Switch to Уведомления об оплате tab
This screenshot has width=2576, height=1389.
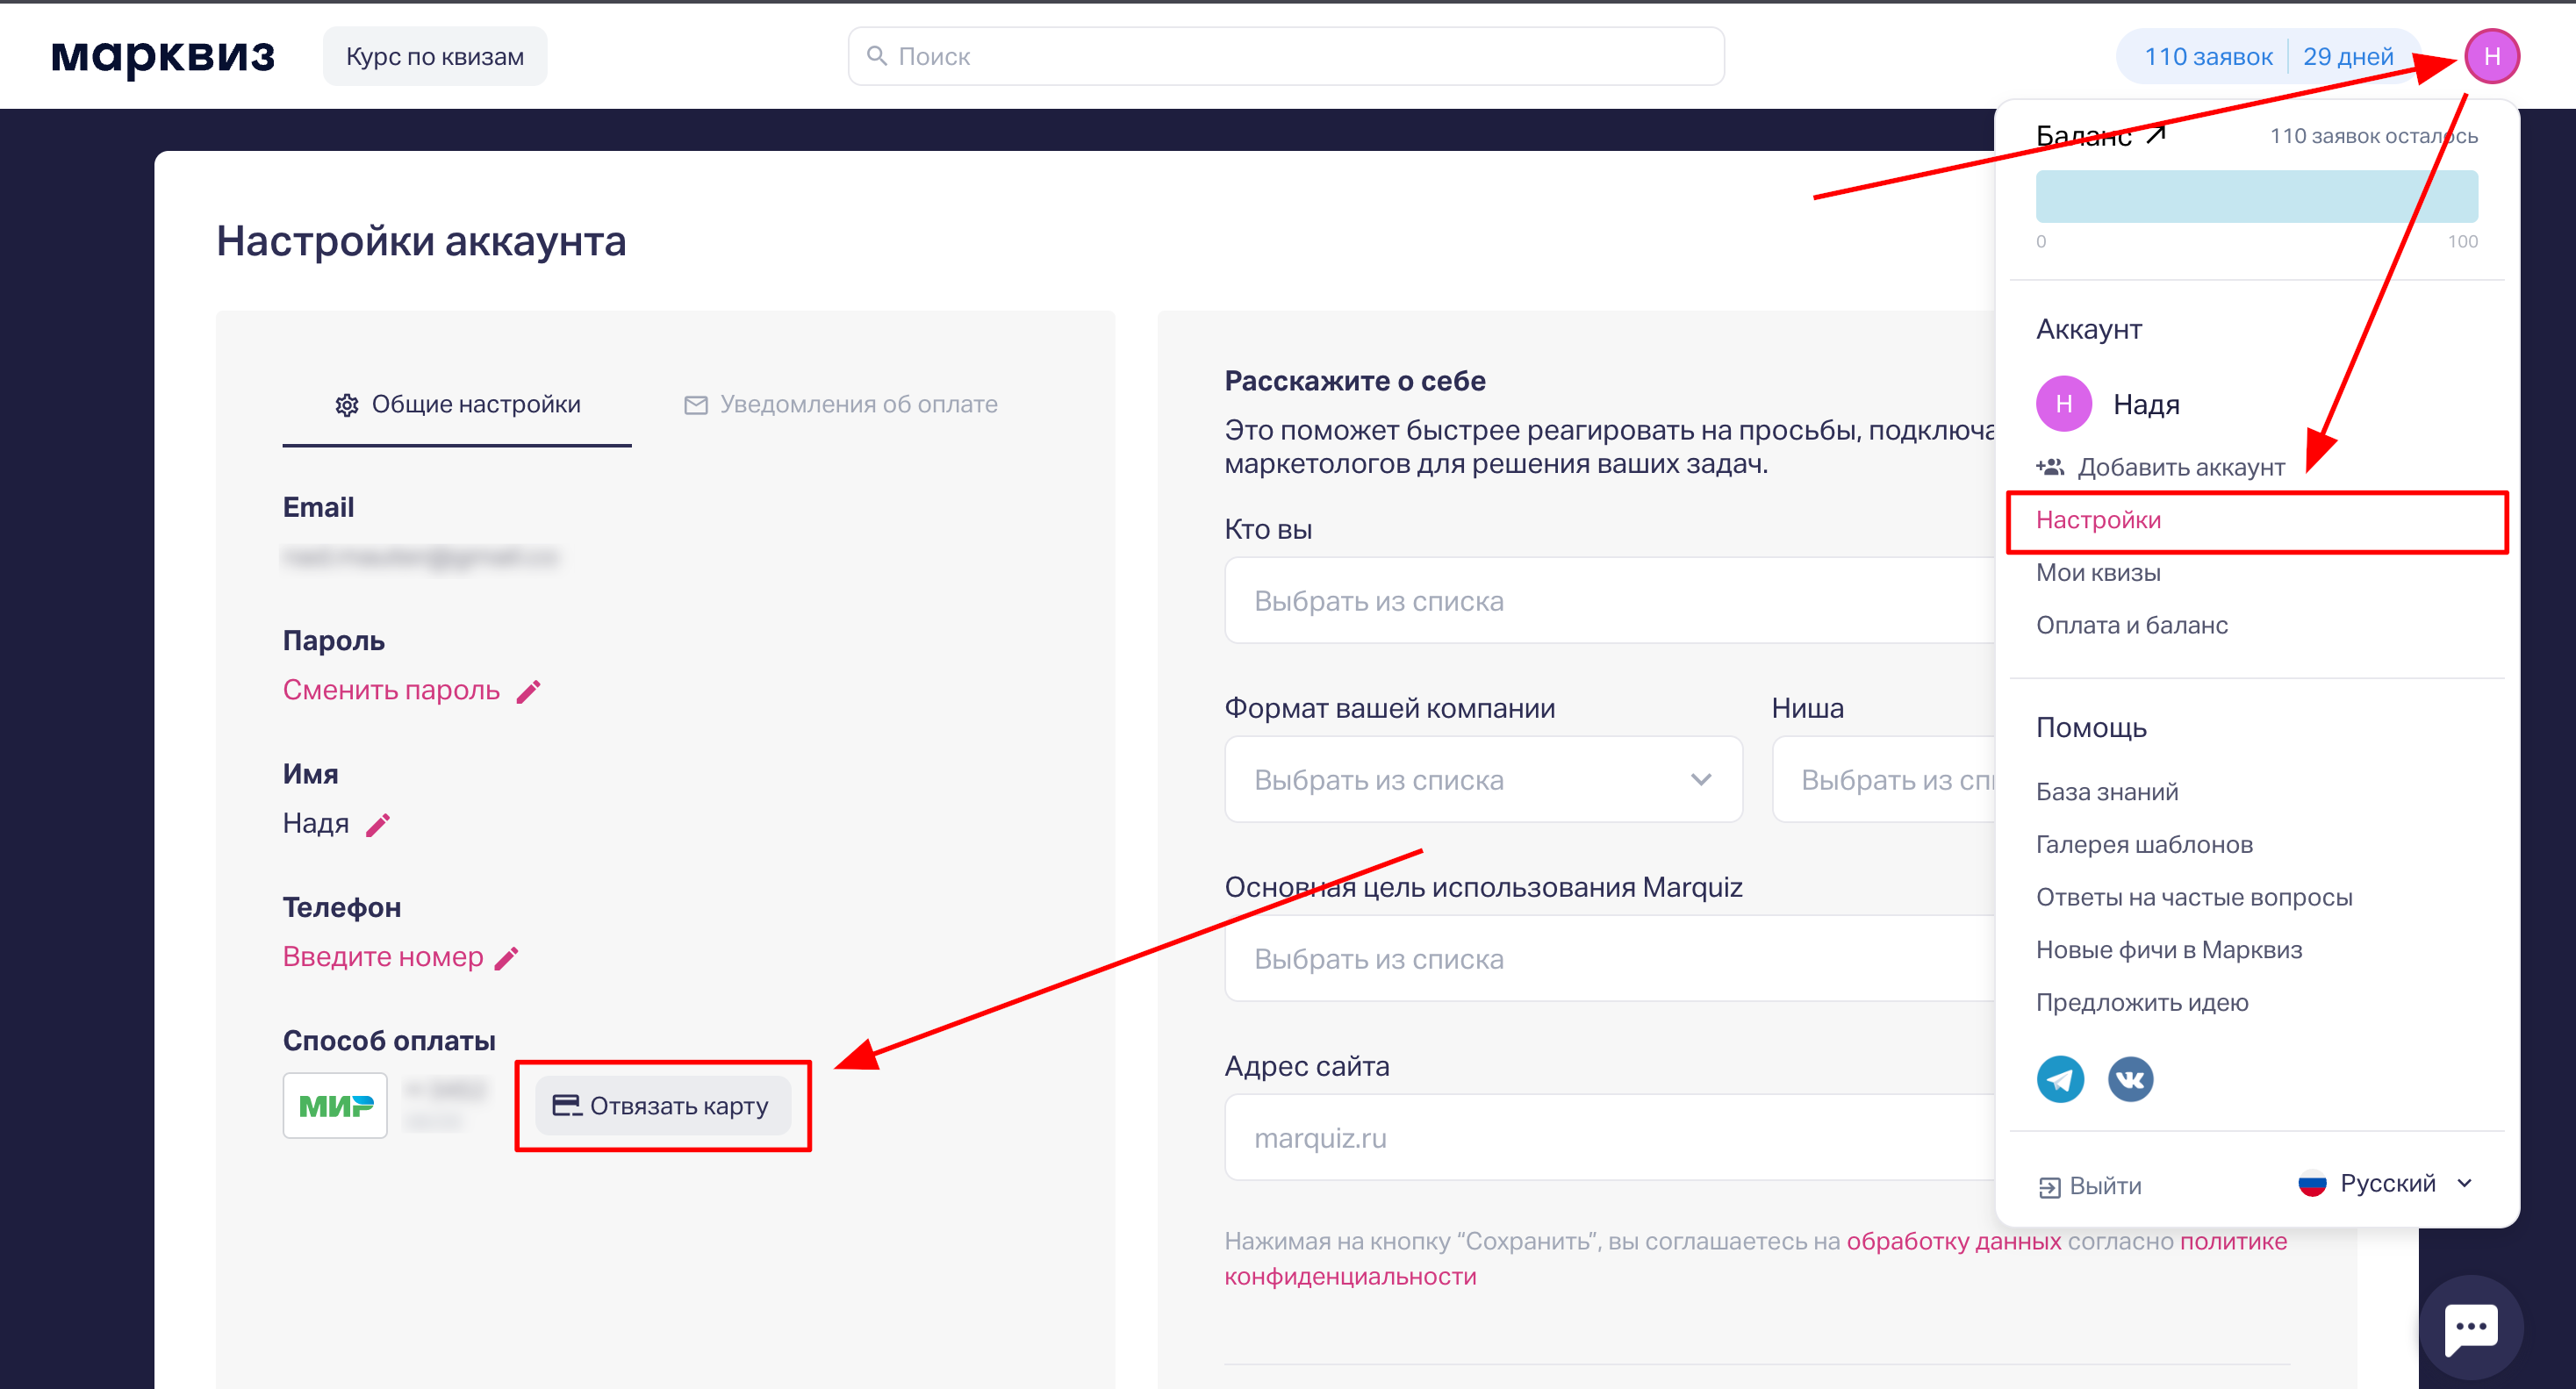840,404
